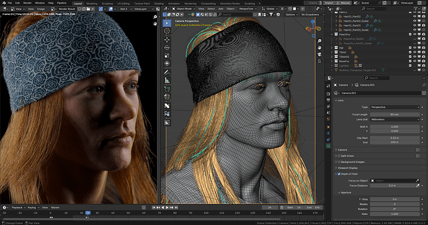Choose the Rotate tool in viewport toolbar
This screenshot has width=428, height=225.
coord(167,48)
